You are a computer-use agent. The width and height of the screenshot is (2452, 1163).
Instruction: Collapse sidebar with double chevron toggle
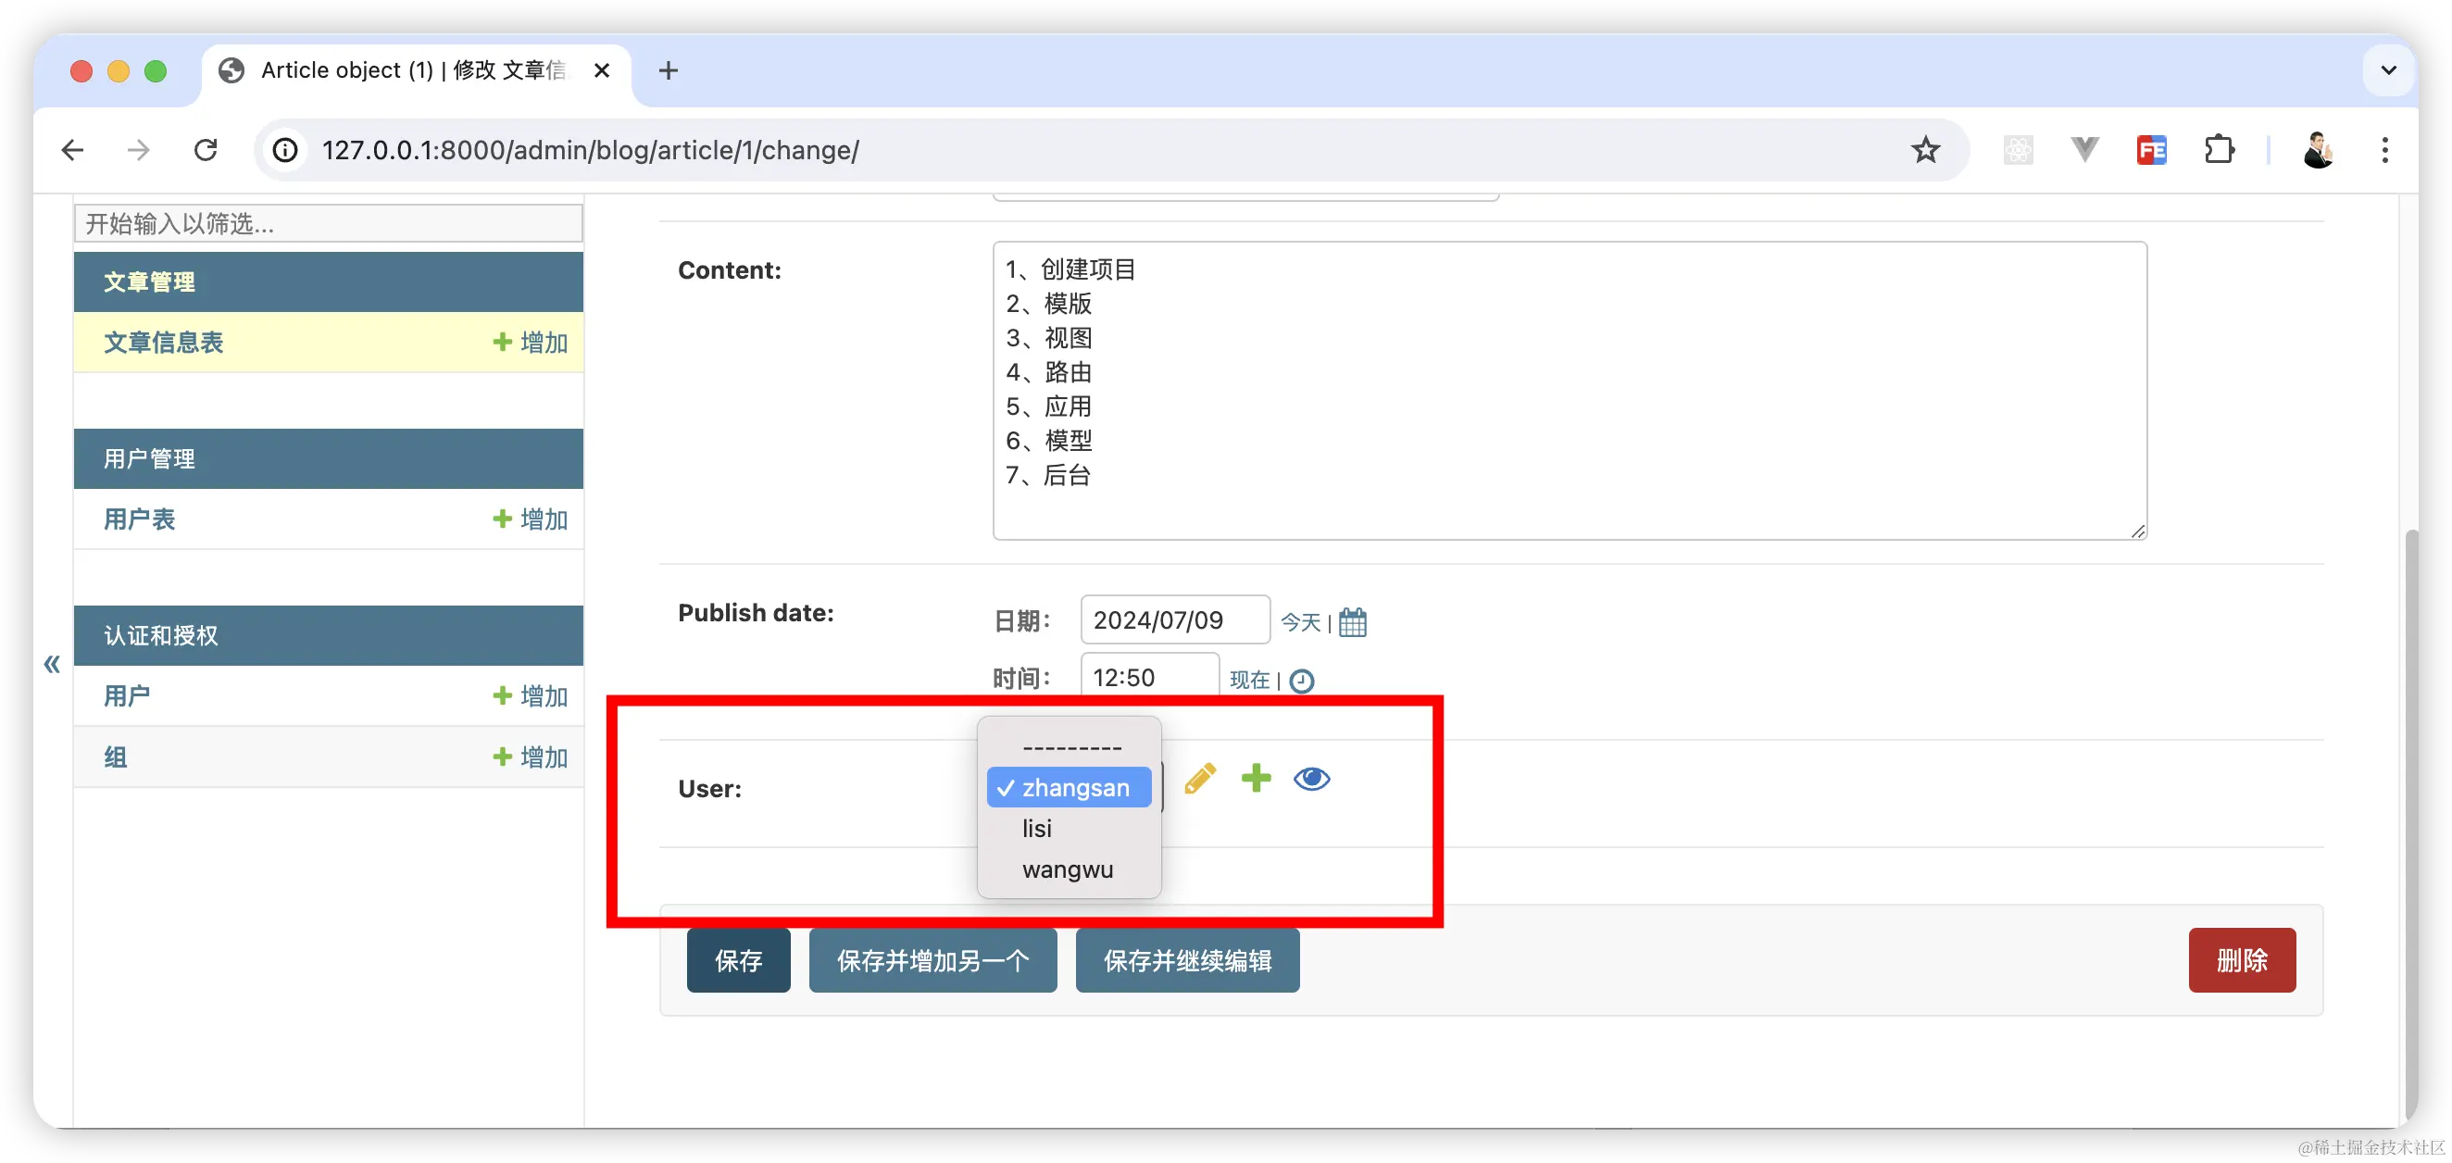click(x=53, y=663)
